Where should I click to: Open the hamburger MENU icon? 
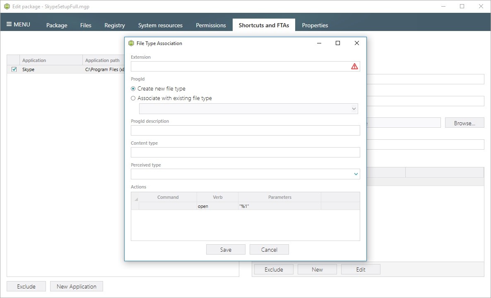point(9,24)
